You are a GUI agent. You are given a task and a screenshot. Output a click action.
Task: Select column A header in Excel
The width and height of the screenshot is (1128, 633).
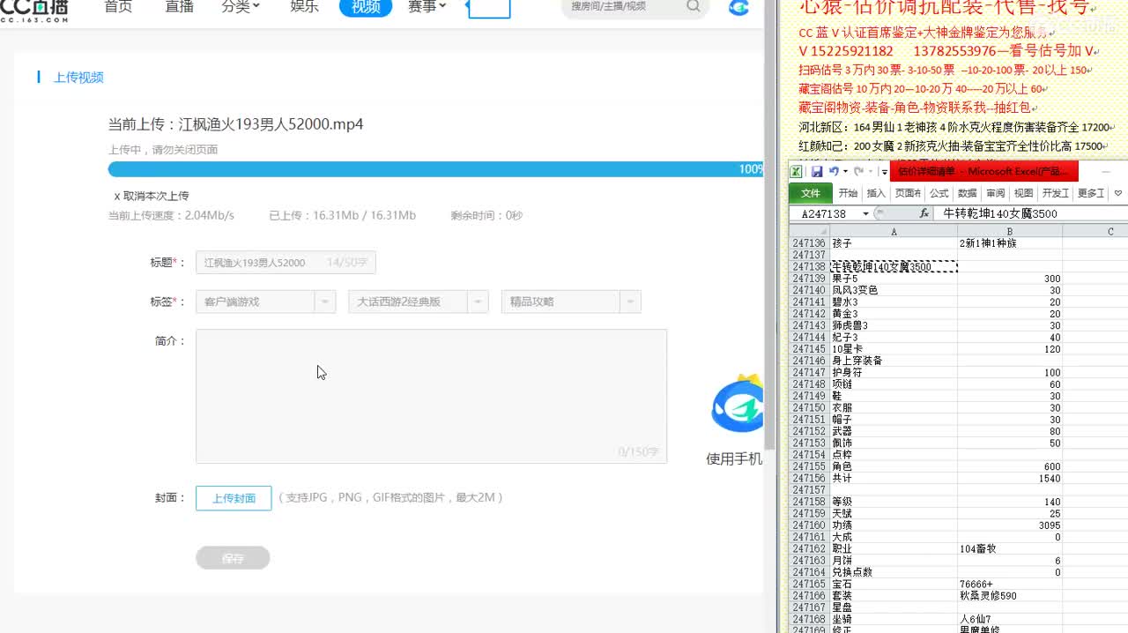894,232
